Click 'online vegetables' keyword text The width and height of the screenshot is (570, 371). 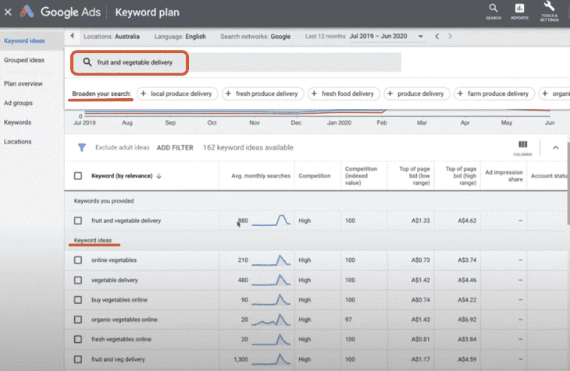(114, 260)
